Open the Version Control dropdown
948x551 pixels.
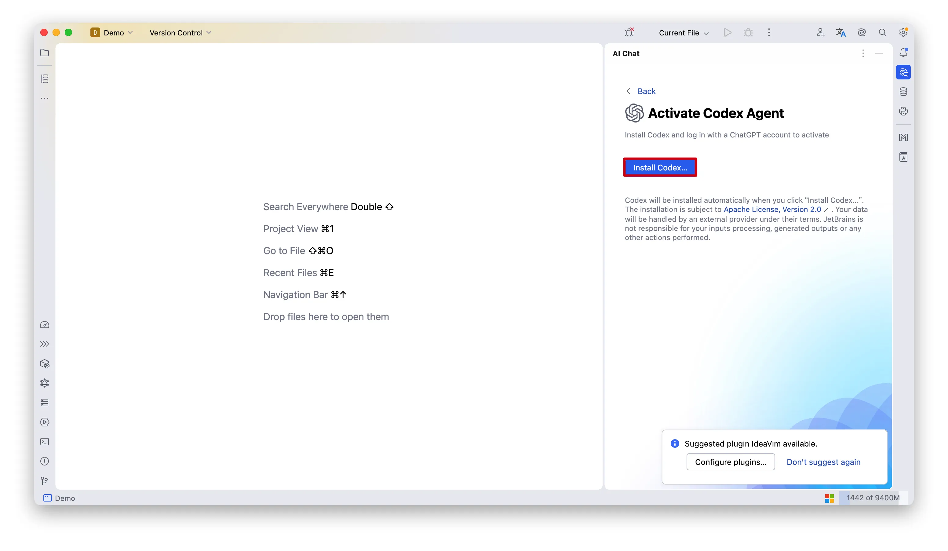tap(180, 33)
